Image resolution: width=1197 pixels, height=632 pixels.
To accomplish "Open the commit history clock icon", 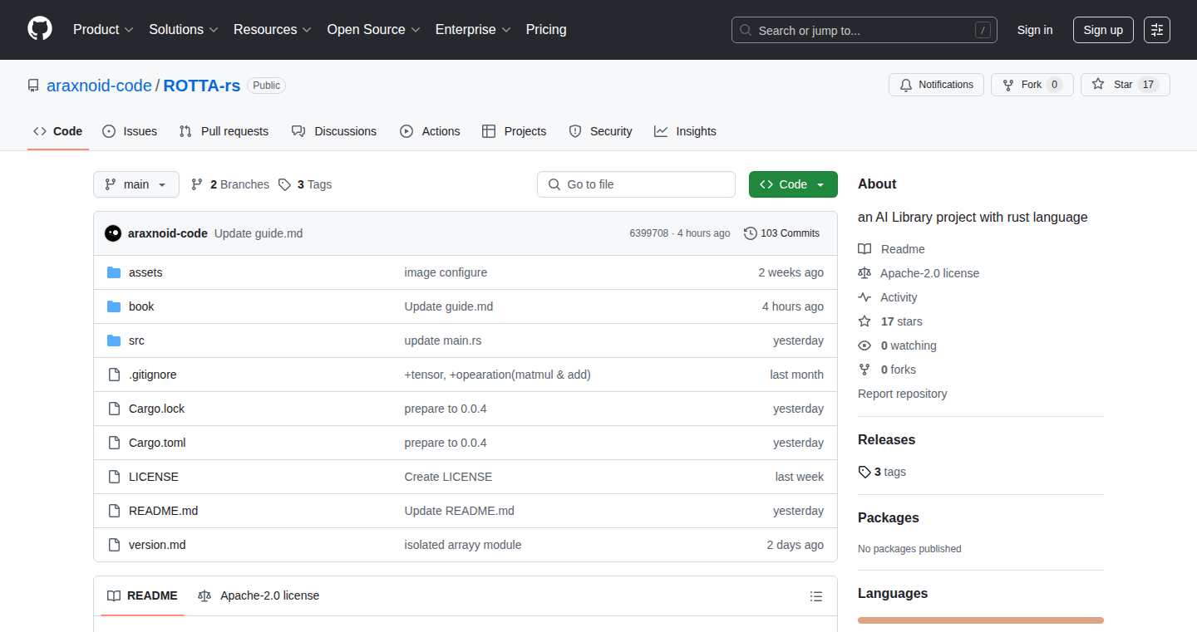I will (x=751, y=233).
